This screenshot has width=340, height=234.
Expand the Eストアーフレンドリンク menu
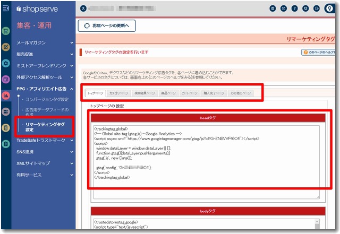[45, 66]
